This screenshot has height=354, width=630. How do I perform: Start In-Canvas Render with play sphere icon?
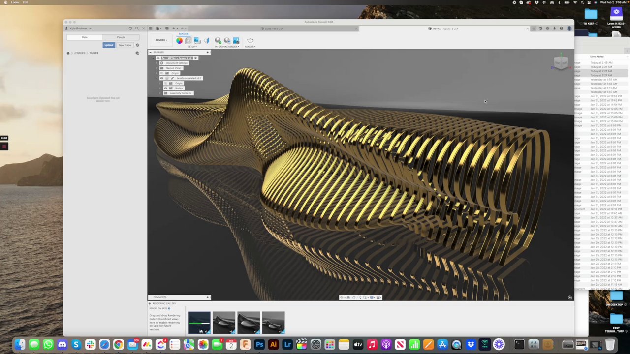(x=218, y=41)
